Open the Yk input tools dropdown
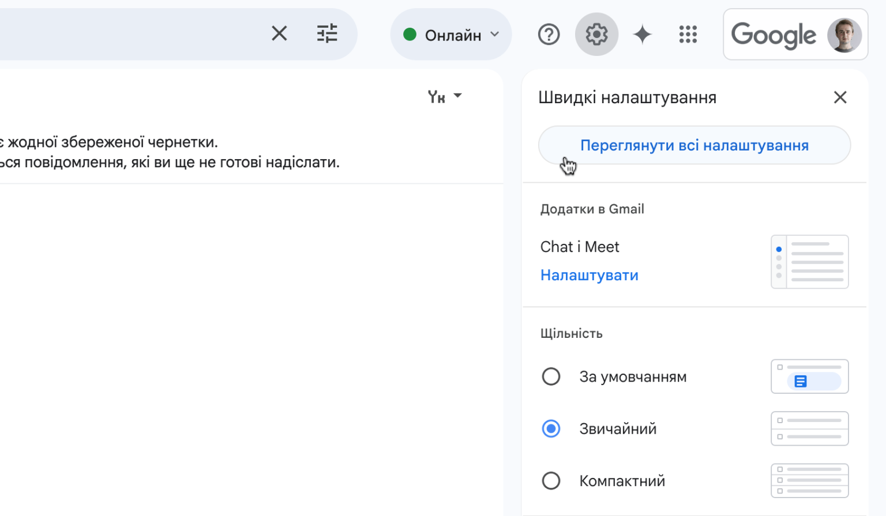Screen dimensions: 886x516 click(444, 96)
